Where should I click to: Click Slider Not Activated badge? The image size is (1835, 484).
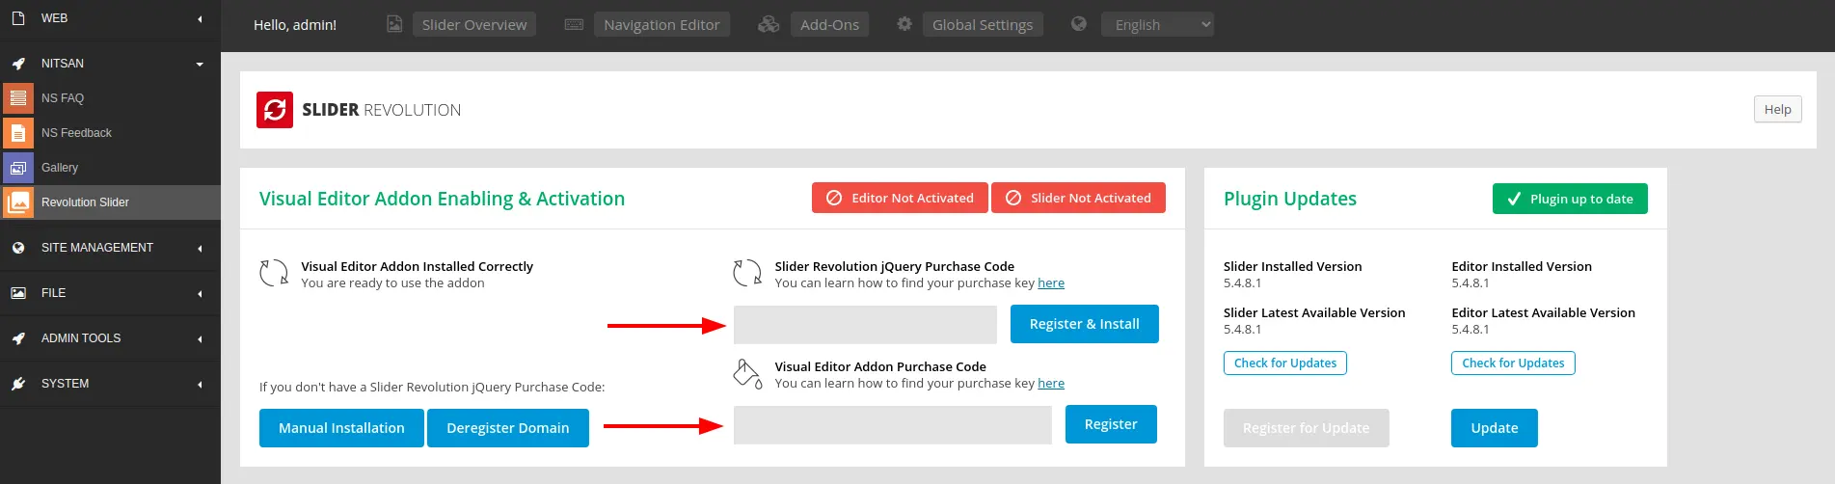click(x=1078, y=198)
